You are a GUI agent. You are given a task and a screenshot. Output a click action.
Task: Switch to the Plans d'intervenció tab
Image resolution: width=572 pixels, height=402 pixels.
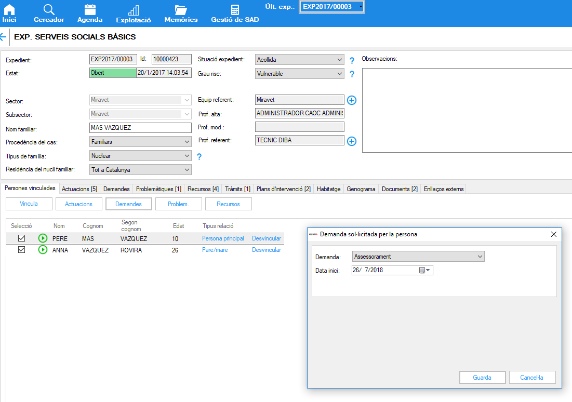pyautogui.click(x=283, y=189)
